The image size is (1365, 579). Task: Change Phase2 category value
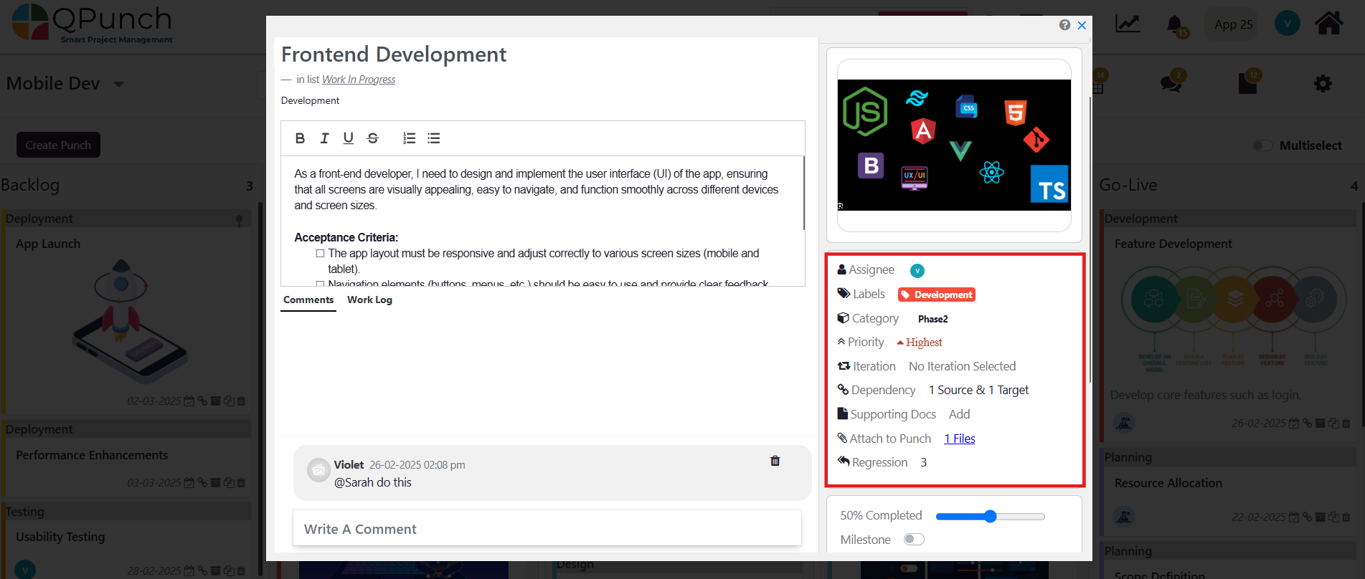(x=932, y=319)
